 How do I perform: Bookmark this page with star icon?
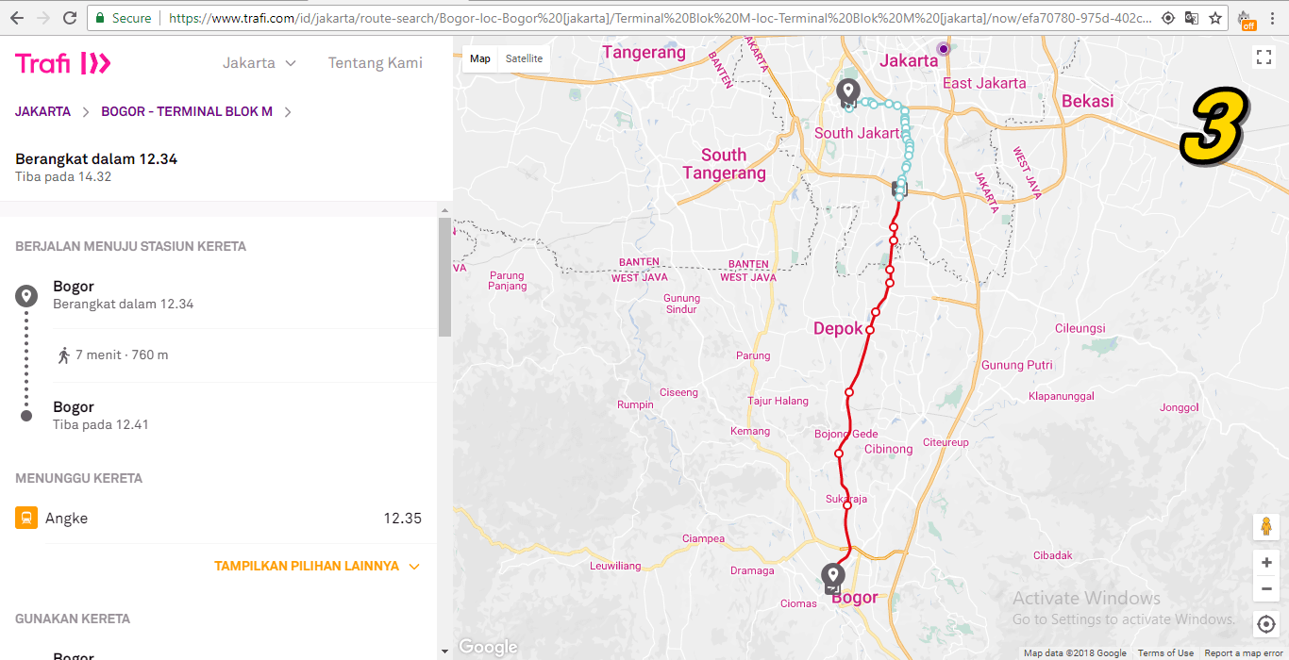[1215, 18]
